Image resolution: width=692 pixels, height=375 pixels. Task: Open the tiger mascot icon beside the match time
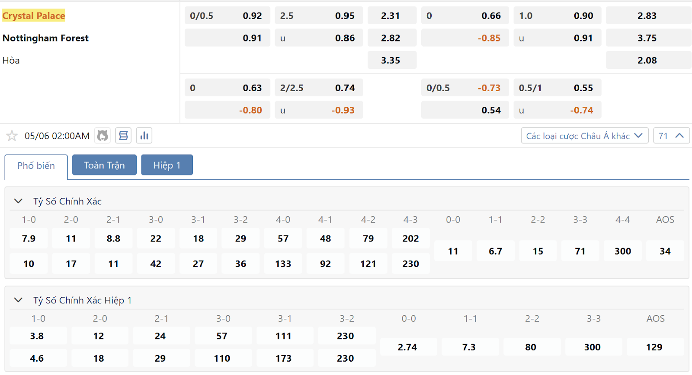(x=103, y=136)
